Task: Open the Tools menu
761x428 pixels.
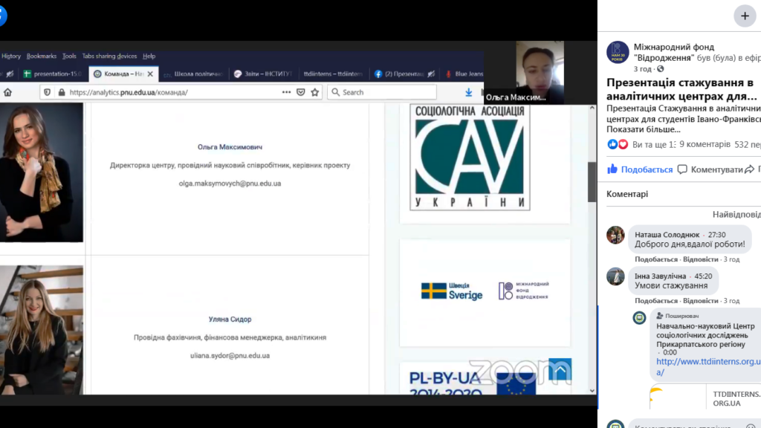Action: (x=69, y=56)
